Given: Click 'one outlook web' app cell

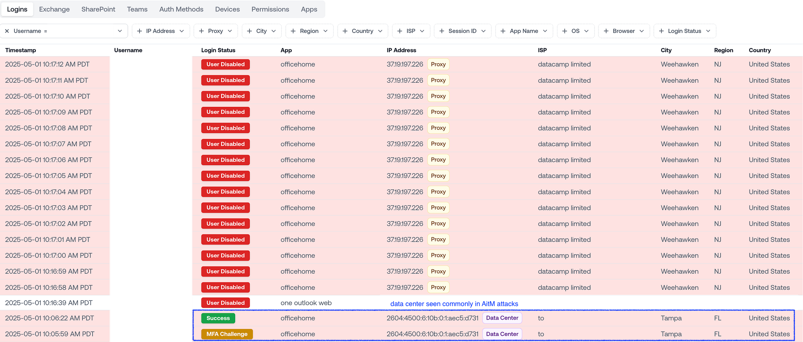Looking at the screenshot, I should click(306, 303).
